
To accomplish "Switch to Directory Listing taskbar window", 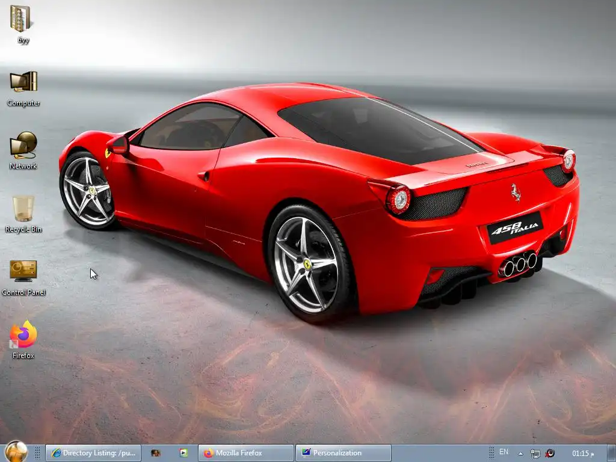I will click(93, 453).
